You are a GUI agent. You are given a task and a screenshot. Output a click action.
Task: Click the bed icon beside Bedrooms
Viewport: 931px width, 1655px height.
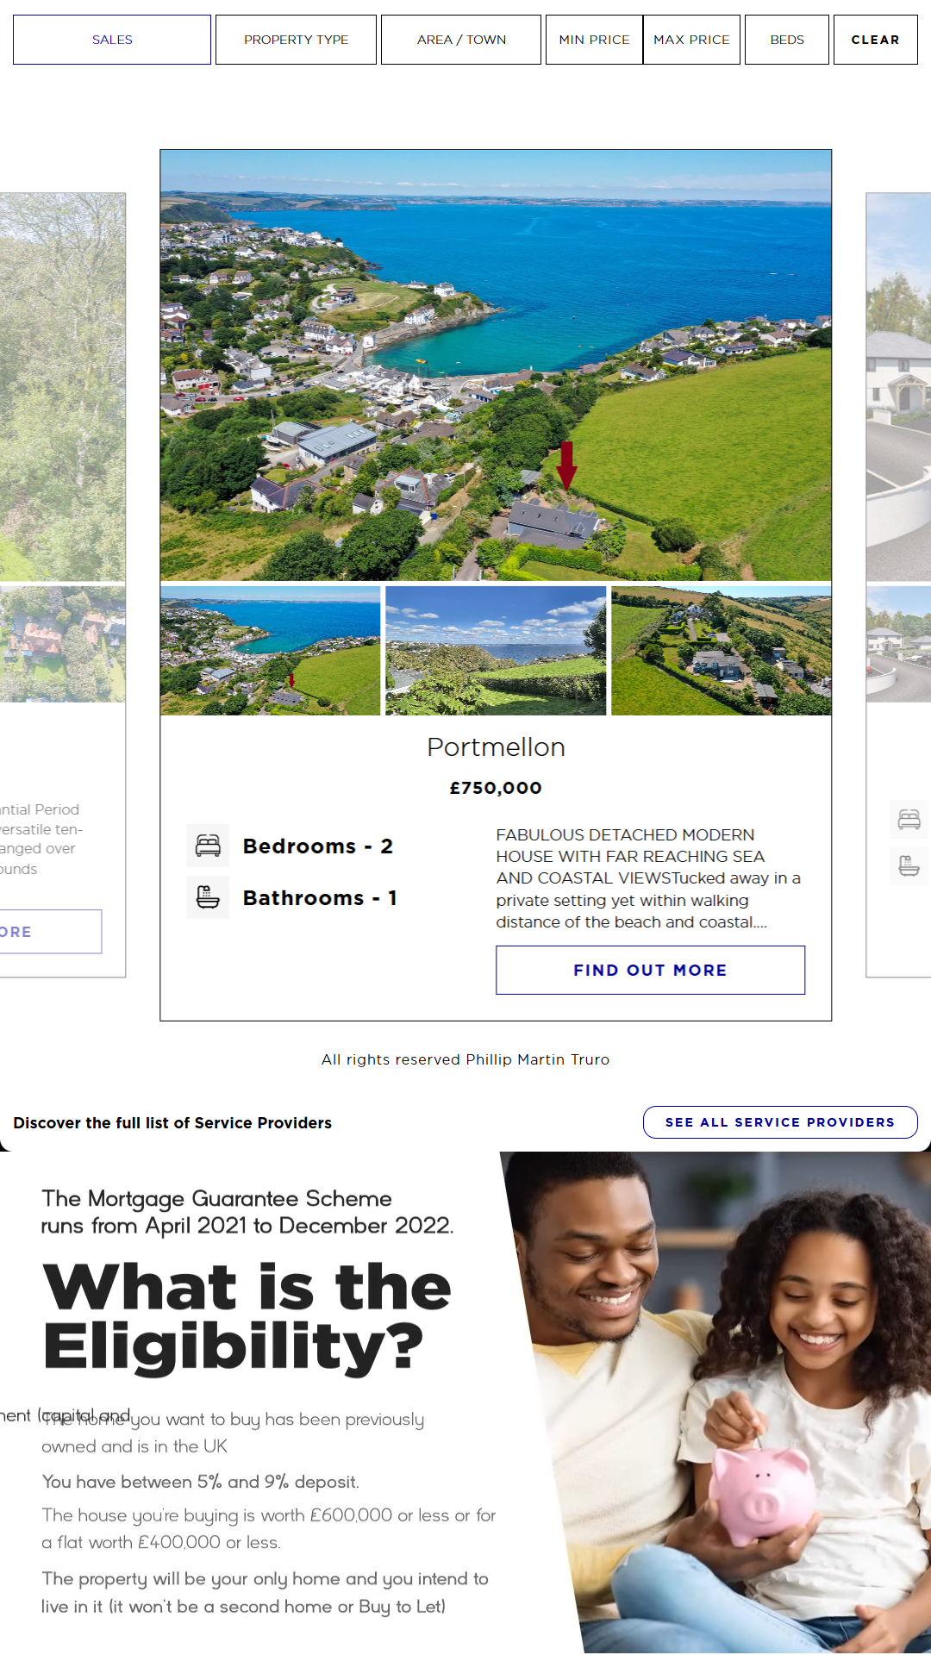pos(208,846)
